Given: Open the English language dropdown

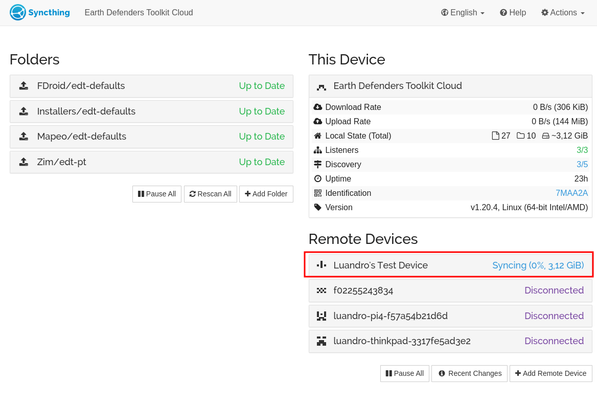Looking at the screenshot, I should tap(463, 13).
